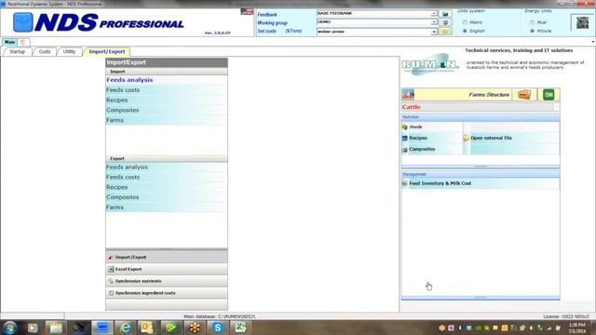Image resolution: width=596 pixels, height=335 pixels.
Task: Click the Import/Export button at bottom
Action: (167, 257)
